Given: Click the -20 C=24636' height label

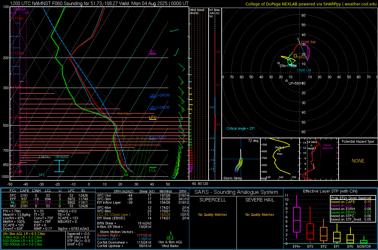Looking at the screenshot, I should coord(160,107).
